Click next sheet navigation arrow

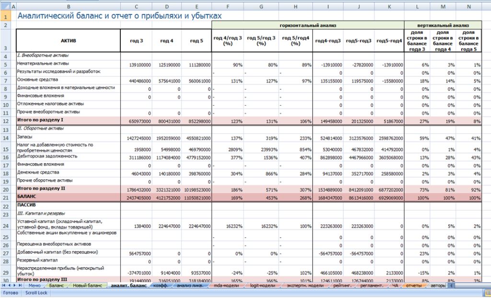click(14, 285)
